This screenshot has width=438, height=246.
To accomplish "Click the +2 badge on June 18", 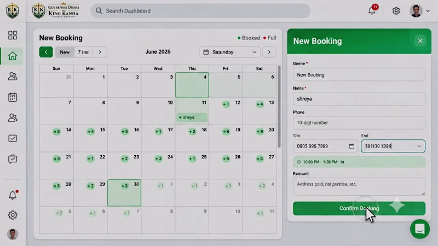I will click(192, 132).
